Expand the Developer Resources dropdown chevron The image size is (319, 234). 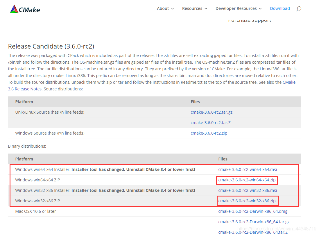[x=260, y=9]
